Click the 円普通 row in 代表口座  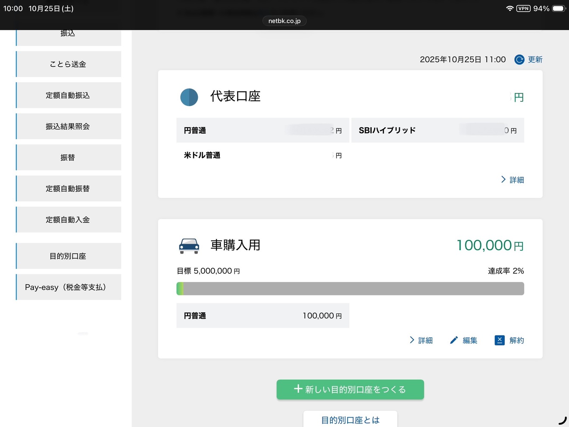click(x=263, y=130)
